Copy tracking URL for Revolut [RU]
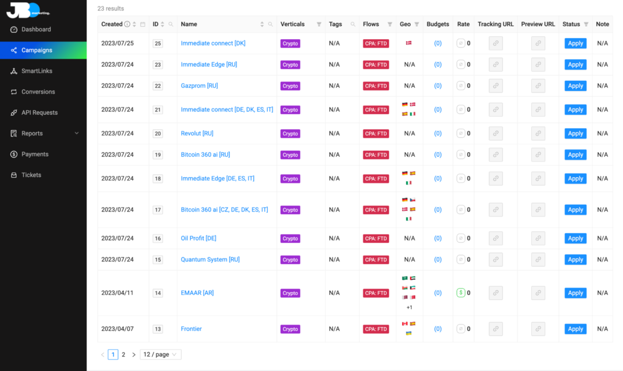 click(496, 133)
